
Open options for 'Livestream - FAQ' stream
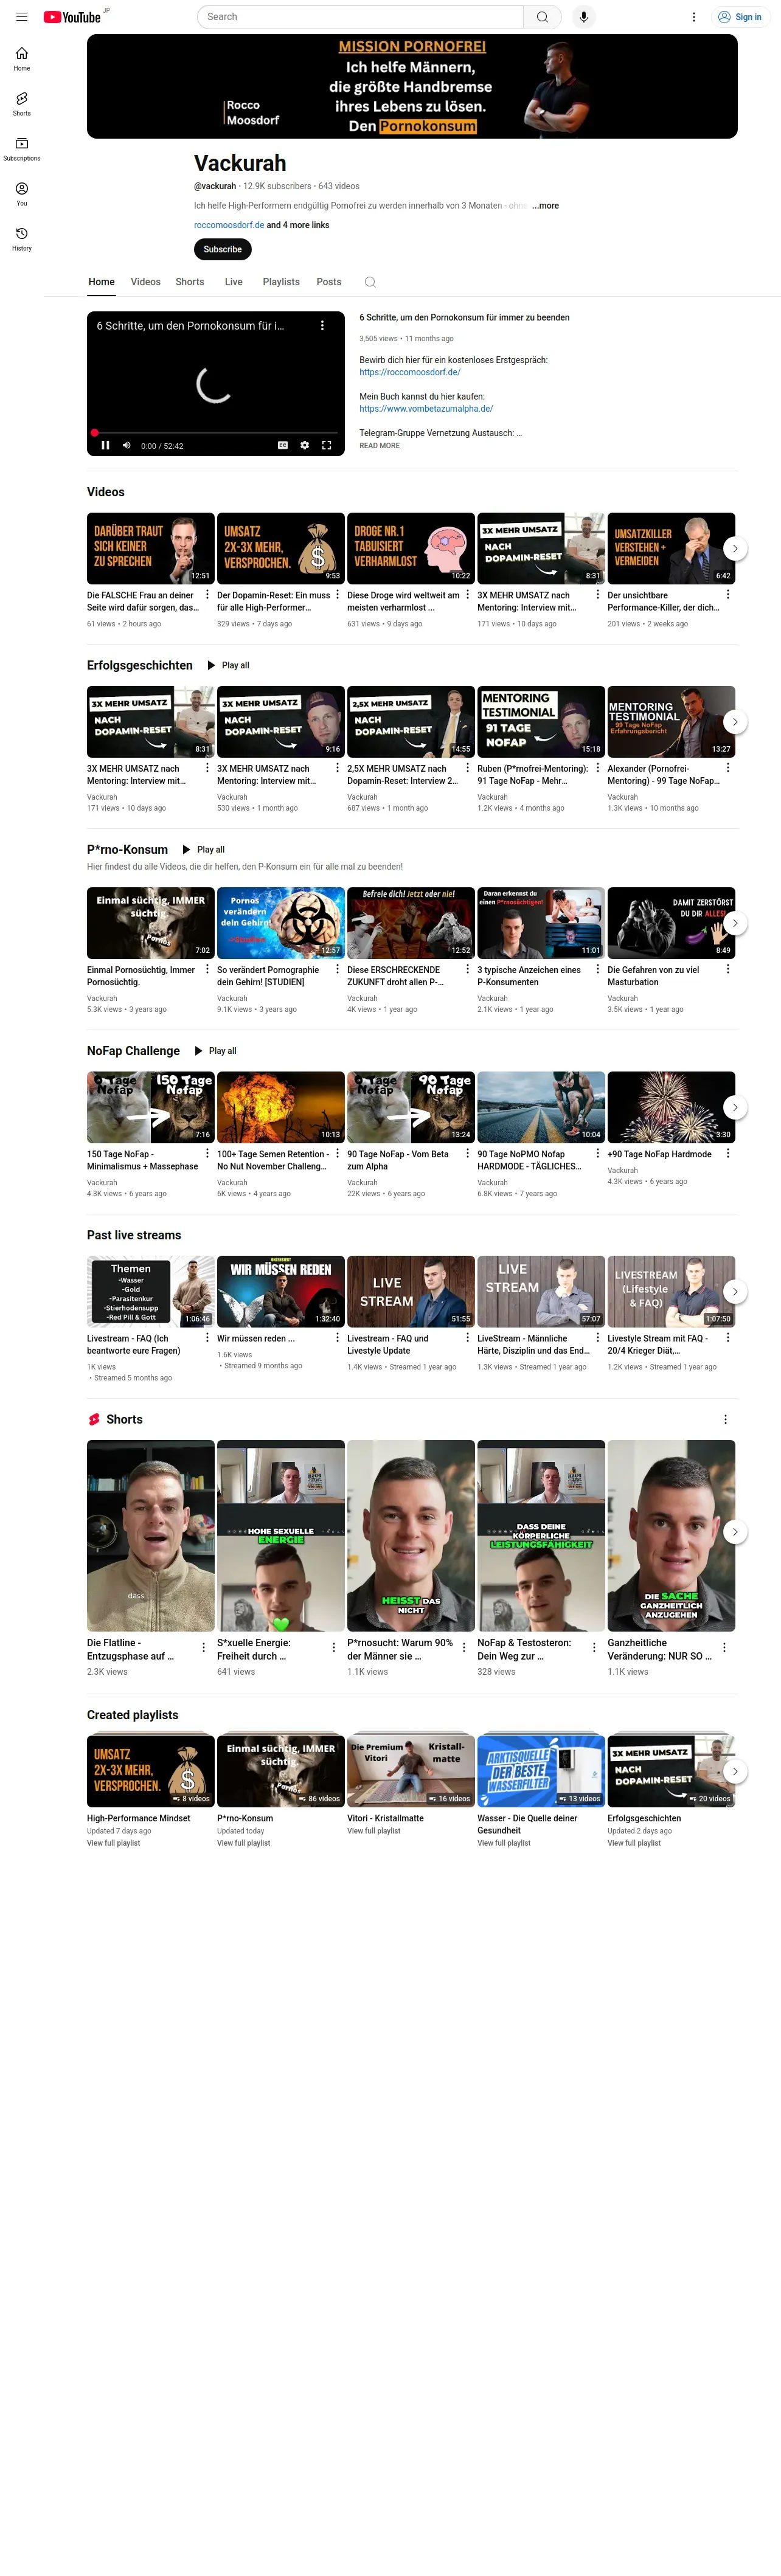click(207, 1338)
